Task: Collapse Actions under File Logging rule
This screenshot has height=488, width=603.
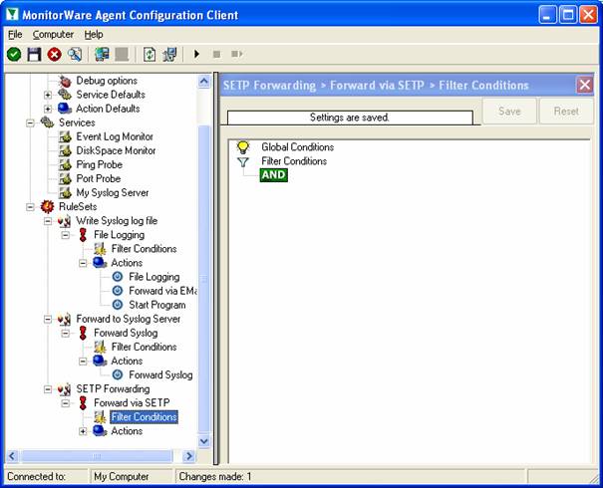Action: pos(83,263)
